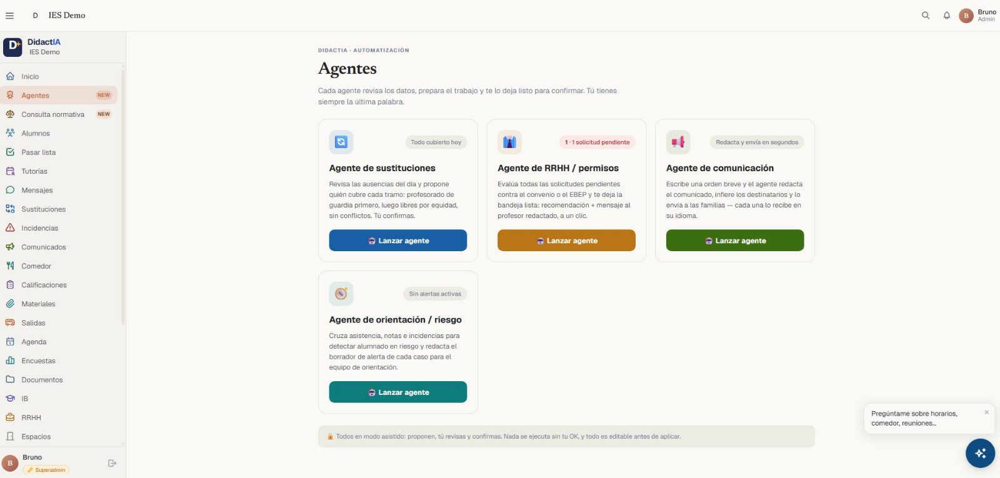This screenshot has height=478, width=1000.
Task: Click the Encuestas chart icon
Action: pos(10,361)
